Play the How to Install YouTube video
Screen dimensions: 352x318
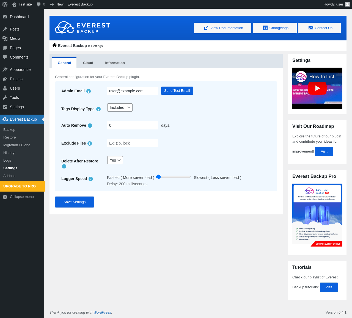point(317,88)
